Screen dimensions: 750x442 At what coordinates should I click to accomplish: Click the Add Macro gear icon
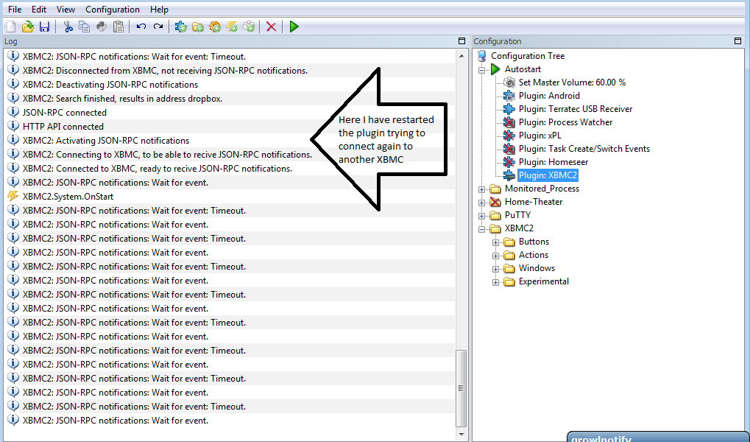point(215,27)
